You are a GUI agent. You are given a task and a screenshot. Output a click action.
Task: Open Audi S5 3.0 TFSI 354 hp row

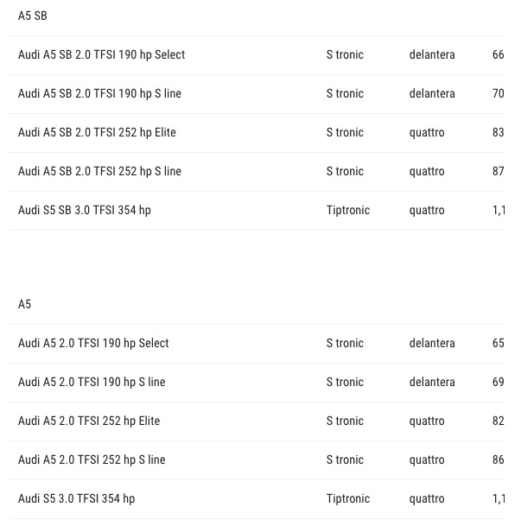tap(257, 499)
